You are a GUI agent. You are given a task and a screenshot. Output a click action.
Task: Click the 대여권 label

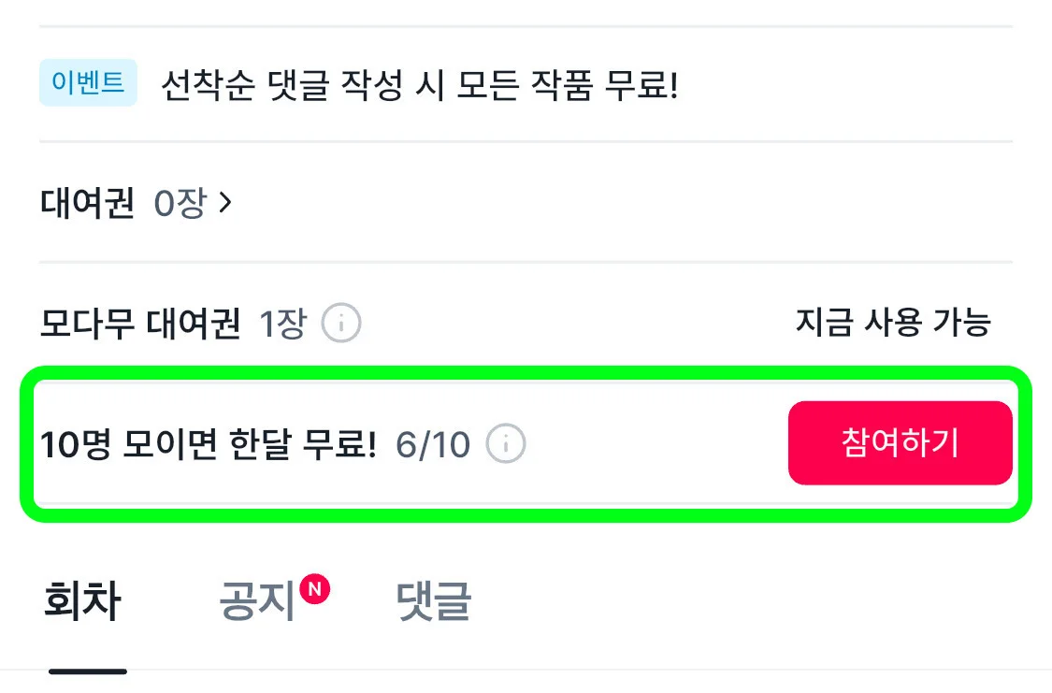pos(87,203)
